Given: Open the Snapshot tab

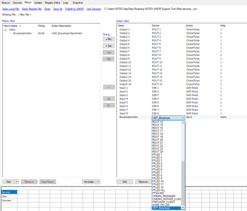Looking at the screenshot, I should [x=78, y=3].
